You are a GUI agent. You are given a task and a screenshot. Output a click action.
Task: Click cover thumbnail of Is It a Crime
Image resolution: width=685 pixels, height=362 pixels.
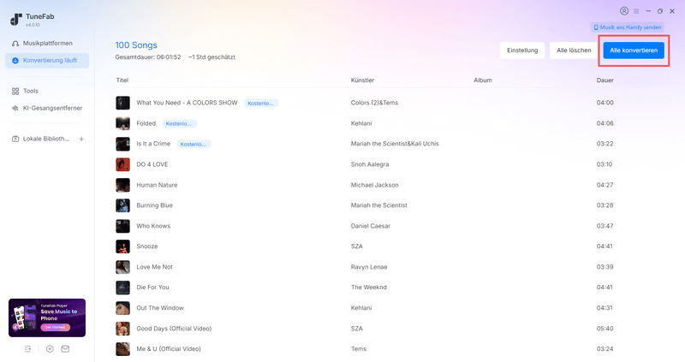coord(122,144)
